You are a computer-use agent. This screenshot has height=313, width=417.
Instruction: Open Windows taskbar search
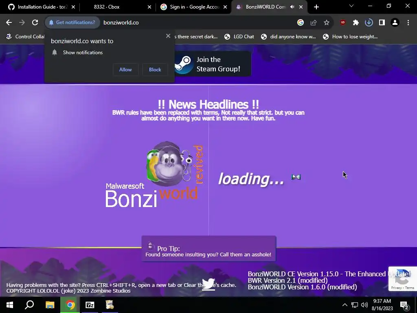click(x=29, y=305)
